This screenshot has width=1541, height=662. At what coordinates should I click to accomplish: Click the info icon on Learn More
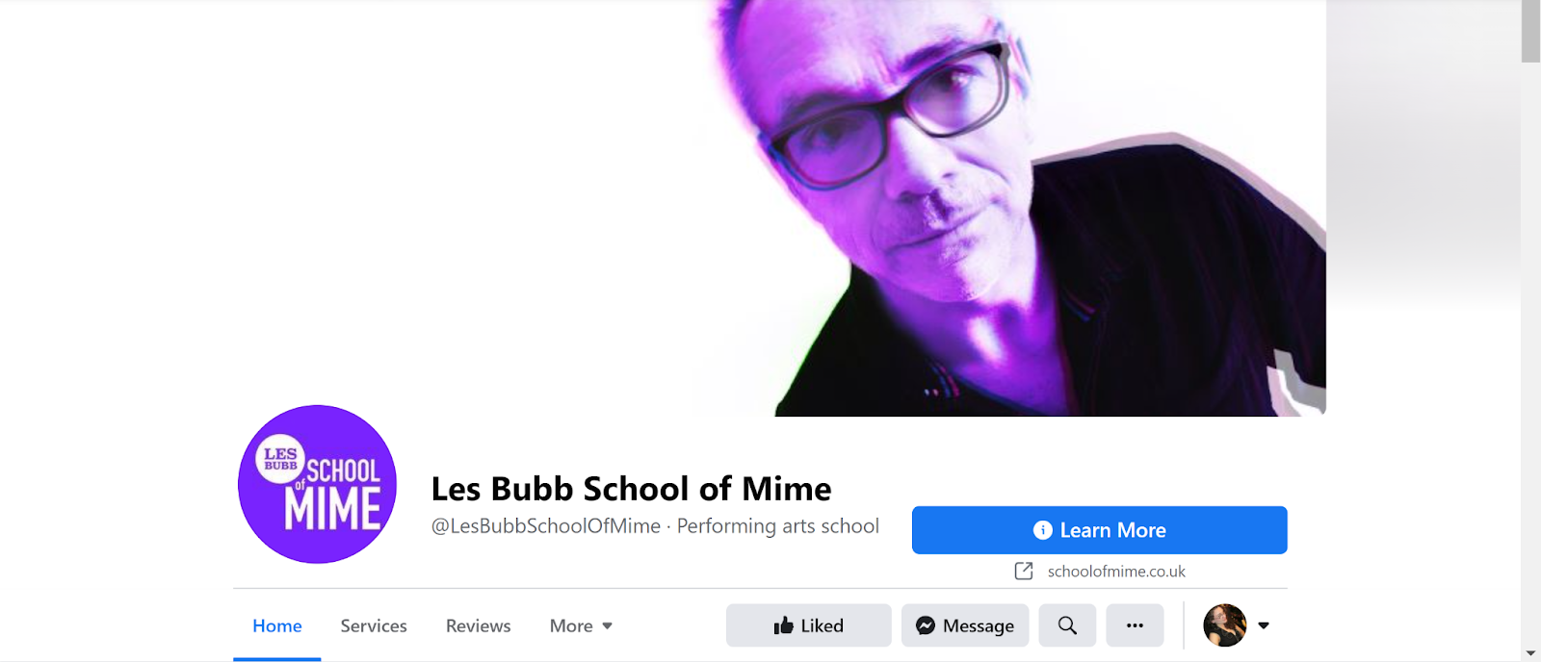point(1042,530)
